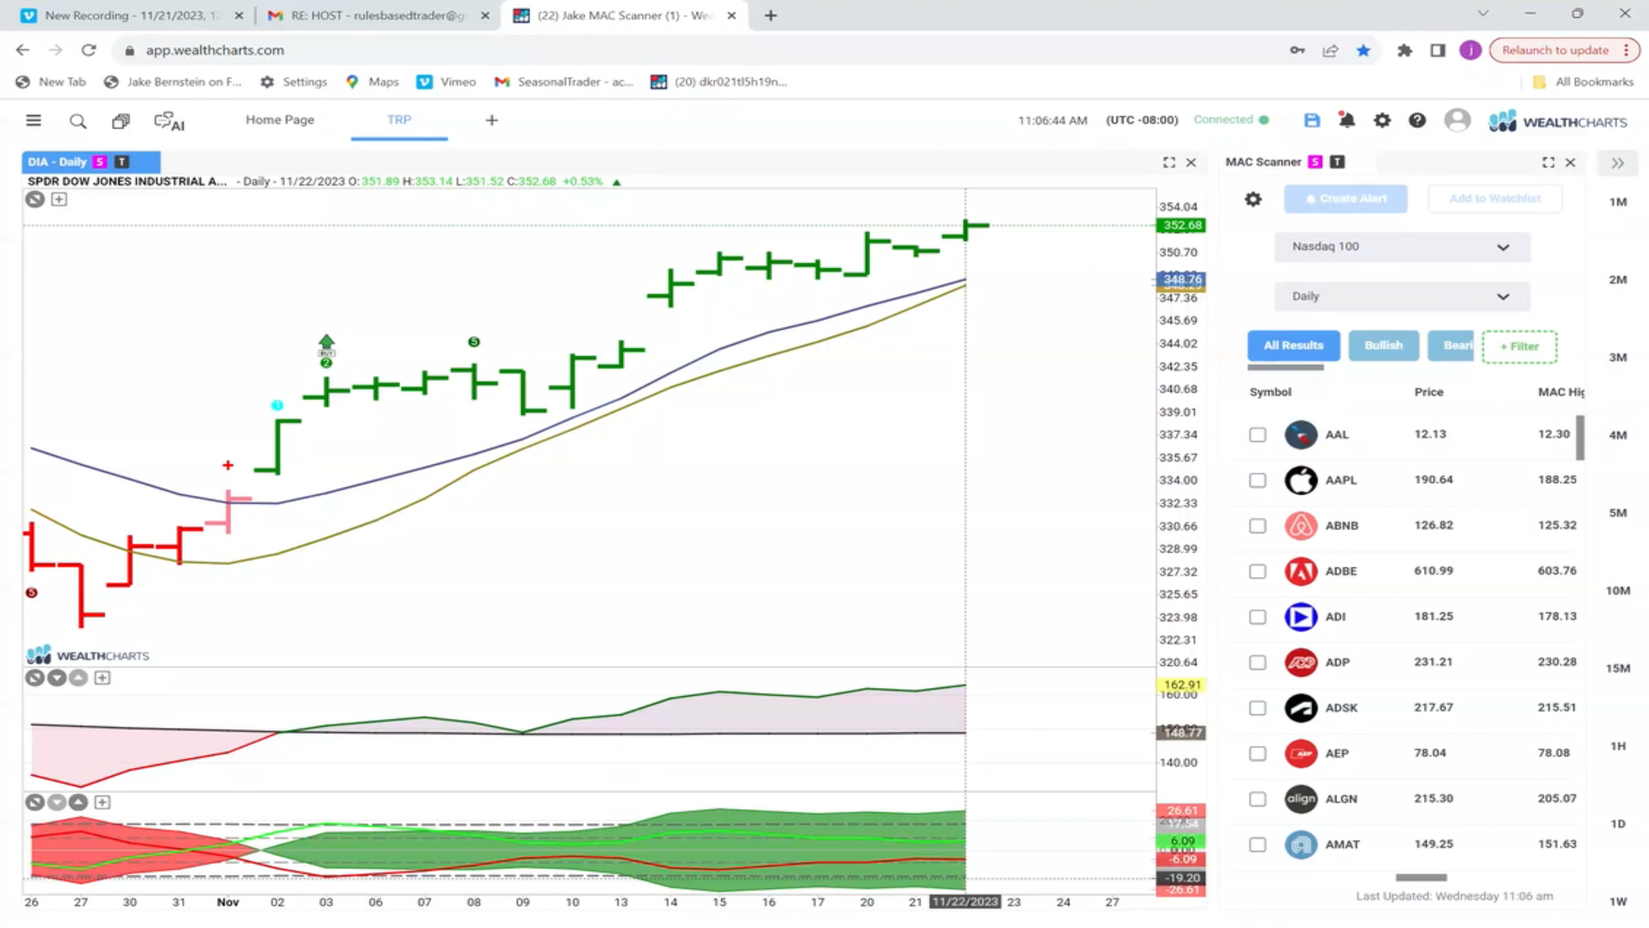This screenshot has height=928, width=1649.
Task: Hide indicators on the main price chart
Action: coord(34,199)
